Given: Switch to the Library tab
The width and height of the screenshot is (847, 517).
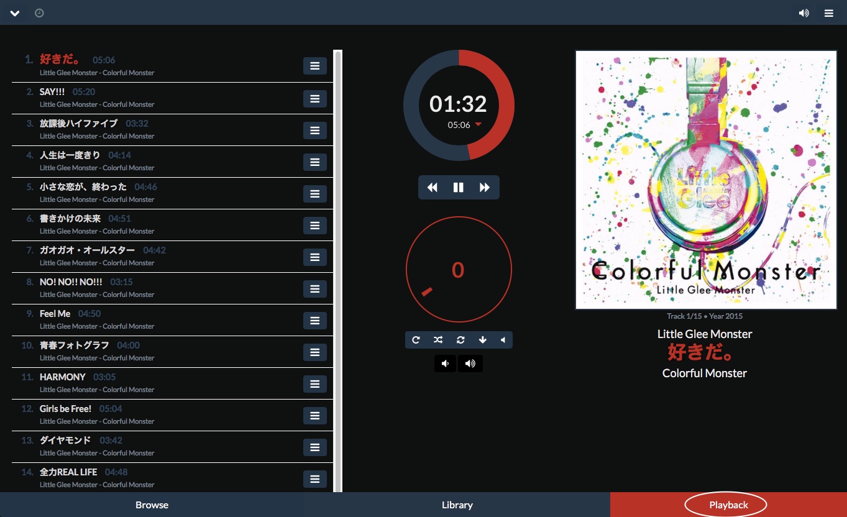Looking at the screenshot, I should coord(457,505).
